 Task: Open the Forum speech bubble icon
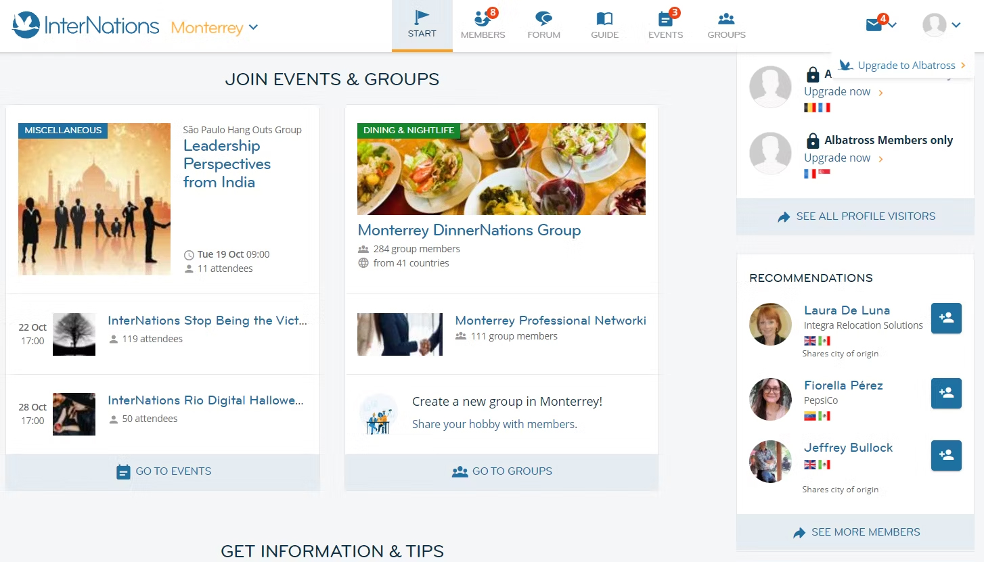click(543, 19)
